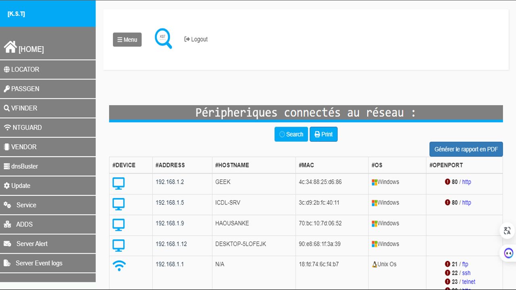Click the Wi-Fi device icon for 192.168.1.1
Screen dimensions: 516x290
pos(119,265)
